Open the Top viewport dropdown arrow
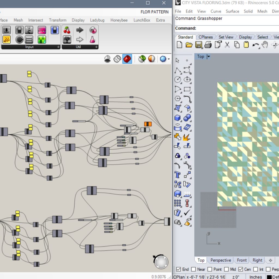 click(x=208, y=57)
